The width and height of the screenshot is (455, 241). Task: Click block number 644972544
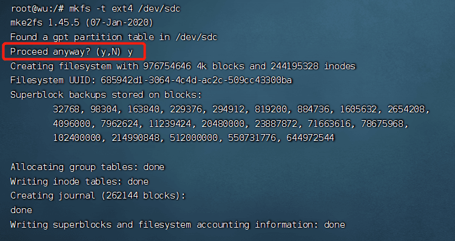coord(310,138)
